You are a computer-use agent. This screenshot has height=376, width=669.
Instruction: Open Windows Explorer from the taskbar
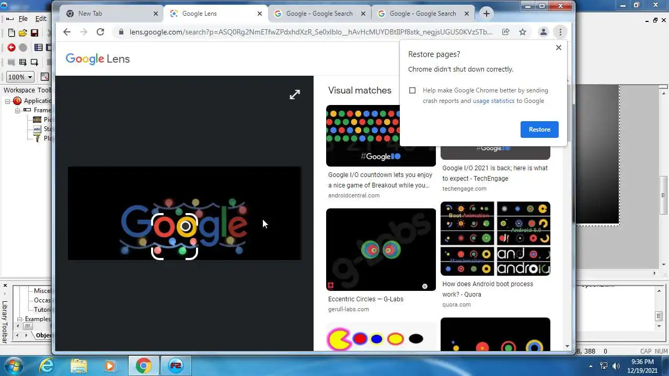(x=79, y=366)
